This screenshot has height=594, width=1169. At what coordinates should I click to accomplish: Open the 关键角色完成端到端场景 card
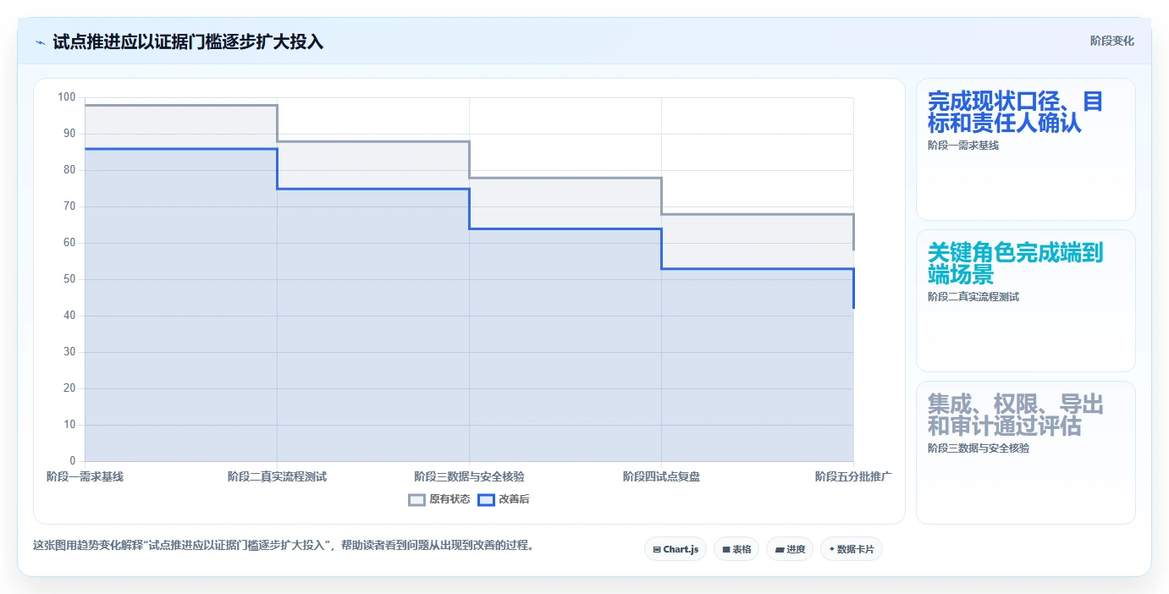(1025, 300)
